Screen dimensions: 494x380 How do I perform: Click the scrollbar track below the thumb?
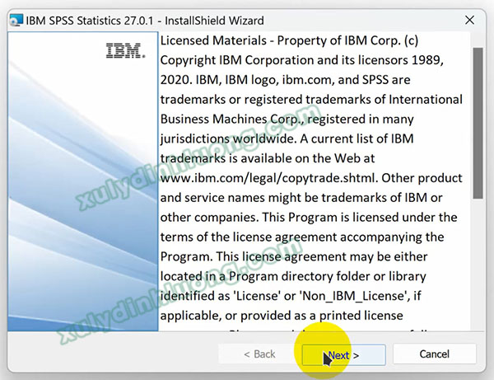[478, 265]
